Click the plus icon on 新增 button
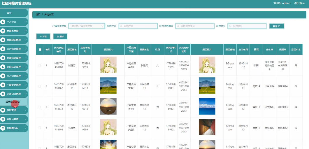This screenshot has width=309, height=149. [41, 37]
